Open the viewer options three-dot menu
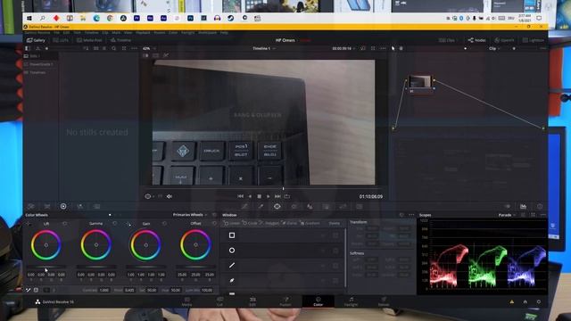This screenshot has width=571, height=321. click(383, 48)
